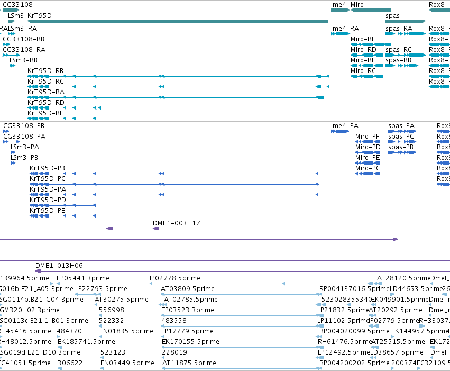The image size is (450, 371).
Task: Click the KrT95D-PC CDS
Action: click(x=174, y=184)
